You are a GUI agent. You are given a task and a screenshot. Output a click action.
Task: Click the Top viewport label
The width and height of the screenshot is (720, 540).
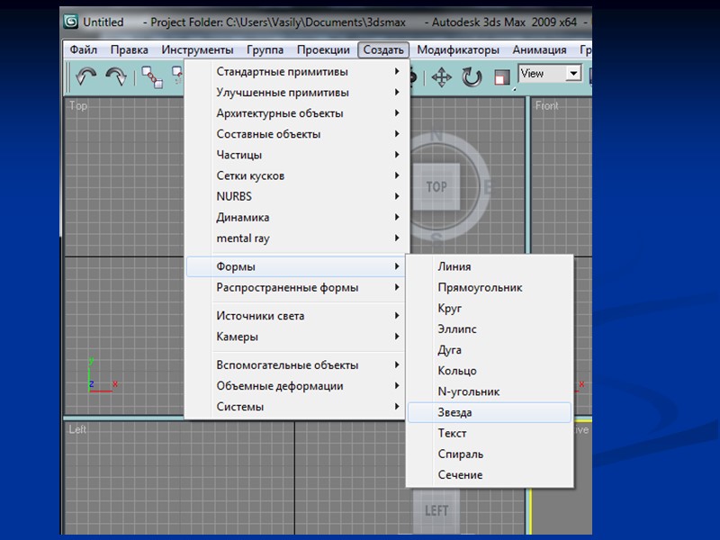tap(78, 106)
